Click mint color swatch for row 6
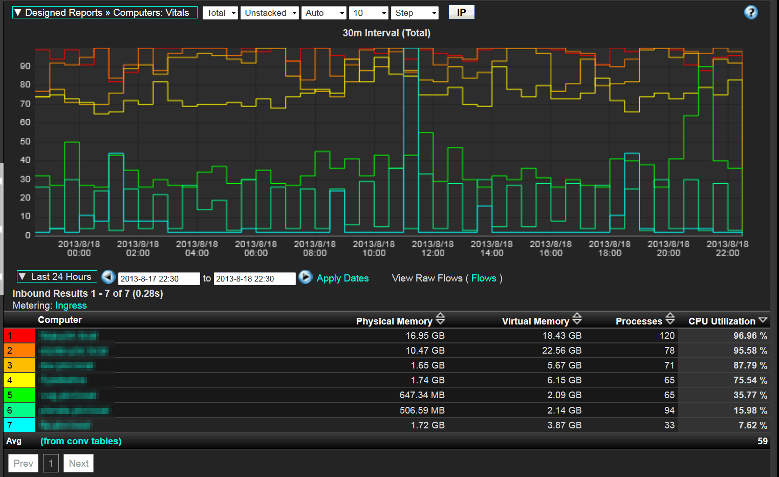Viewport: 779px width, 477px height. (x=19, y=410)
